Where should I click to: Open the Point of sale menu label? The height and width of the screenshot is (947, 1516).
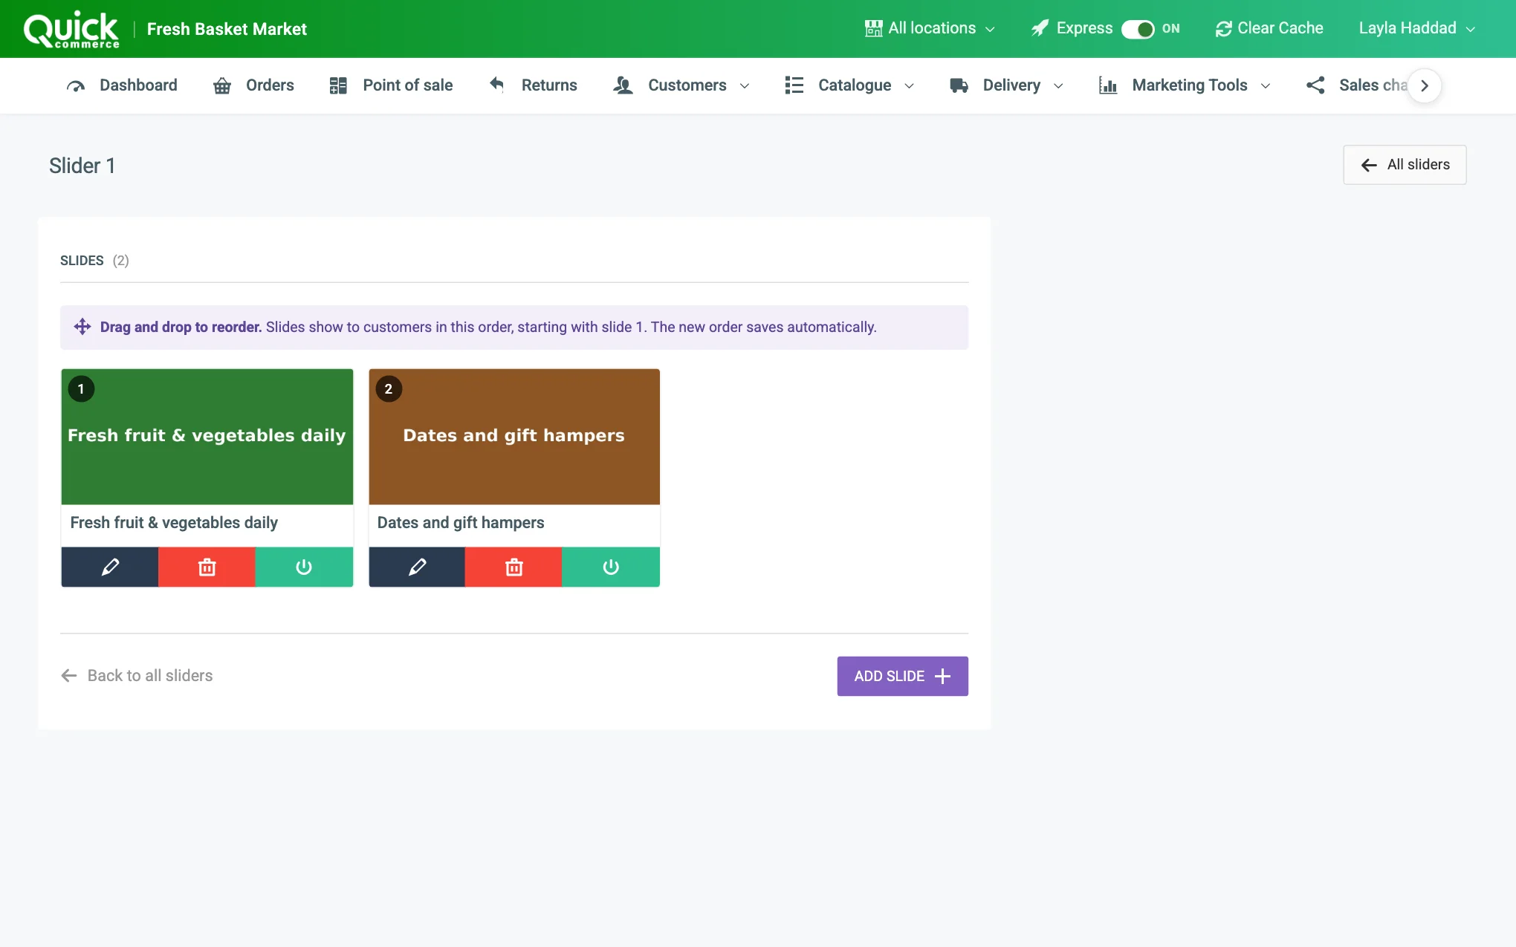(407, 85)
